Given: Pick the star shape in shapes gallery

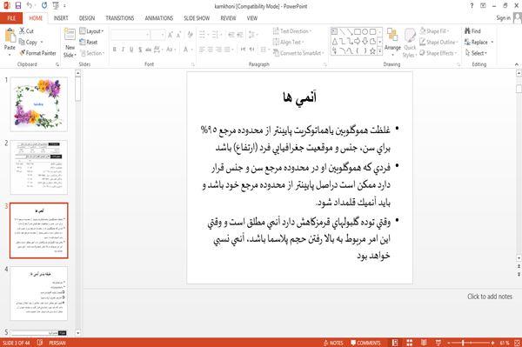Looking at the screenshot, I should pos(372,51).
